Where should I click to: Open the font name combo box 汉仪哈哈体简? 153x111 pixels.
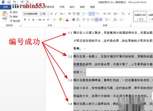click(x=32, y=14)
